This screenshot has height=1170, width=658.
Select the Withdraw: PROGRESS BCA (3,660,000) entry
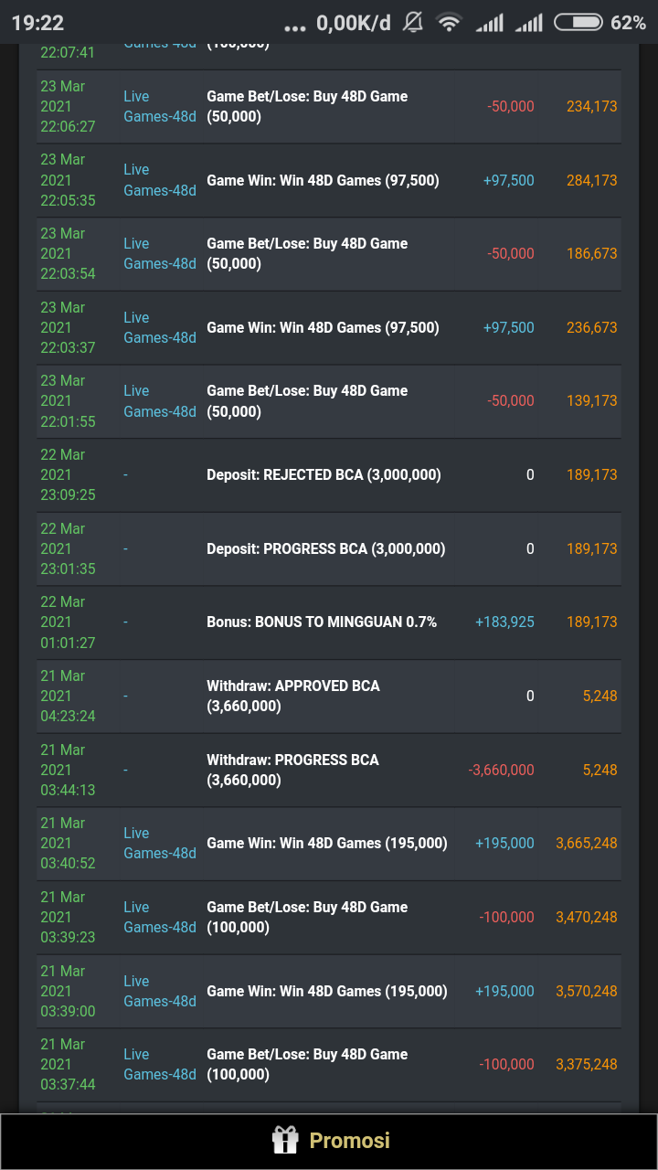[x=292, y=770]
